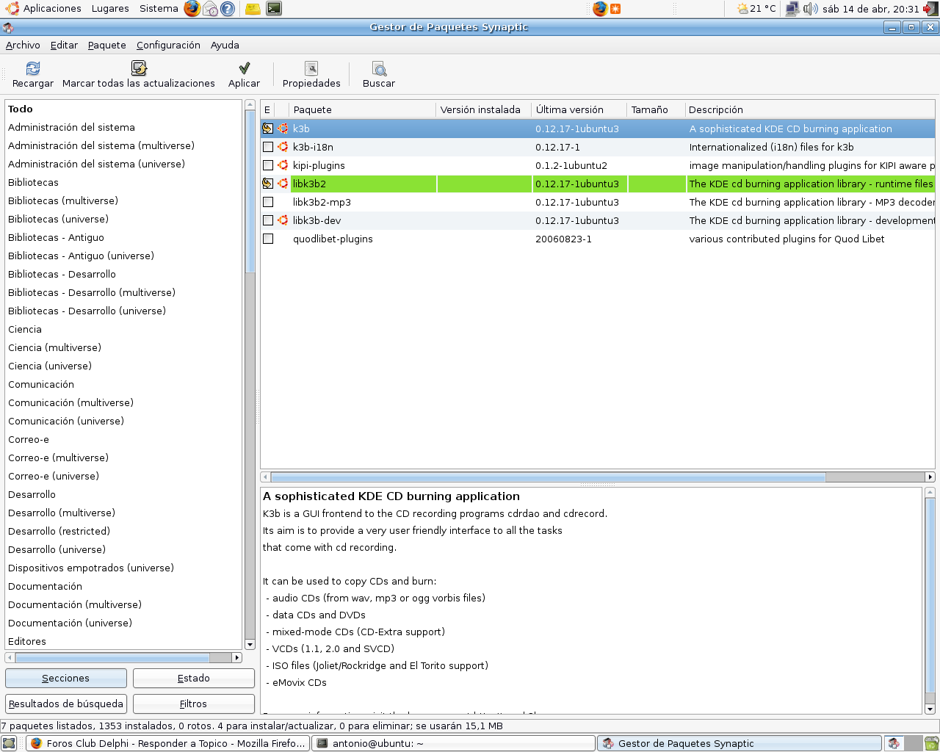Open the help launcher in top panel
This screenshot has height=752, width=940.
tap(228, 9)
